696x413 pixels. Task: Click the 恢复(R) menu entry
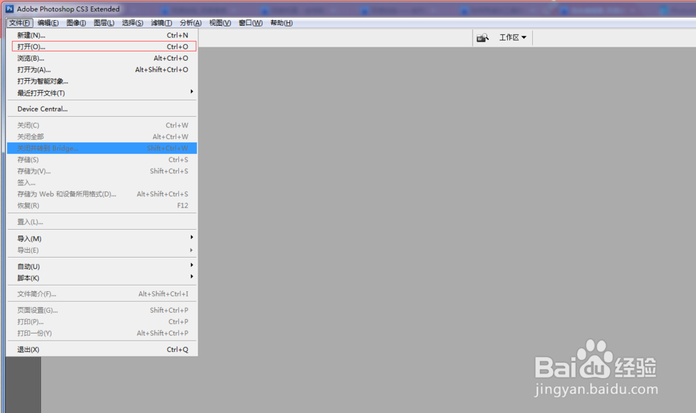(x=102, y=205)
